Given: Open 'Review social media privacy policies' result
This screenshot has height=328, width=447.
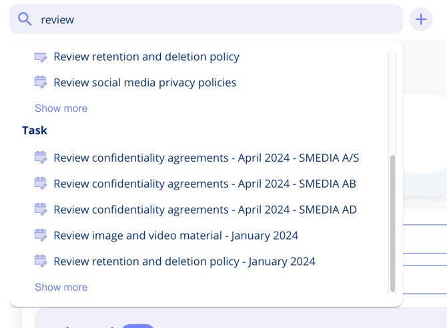Looking at the screenshot, I should coord(145,82).
